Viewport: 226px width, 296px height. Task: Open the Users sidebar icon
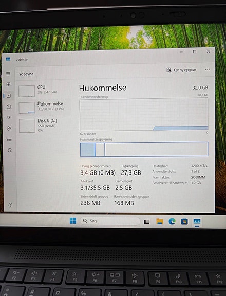tap(9, 128)
